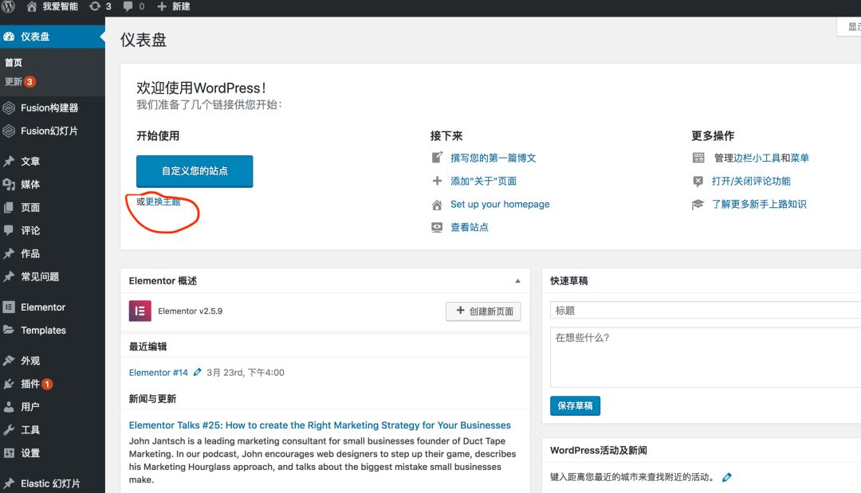This screenshot has width=861, height=493.
Task: Click the 设置 settings icon
Action: (9, 453)
